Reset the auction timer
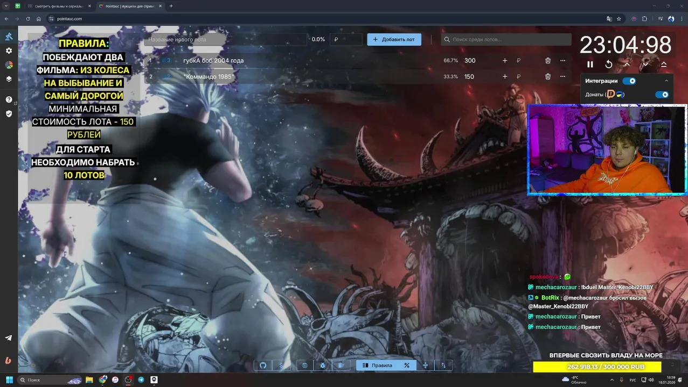Image resolution: width=688 pixels, height=387 pixels. [609, 64]
